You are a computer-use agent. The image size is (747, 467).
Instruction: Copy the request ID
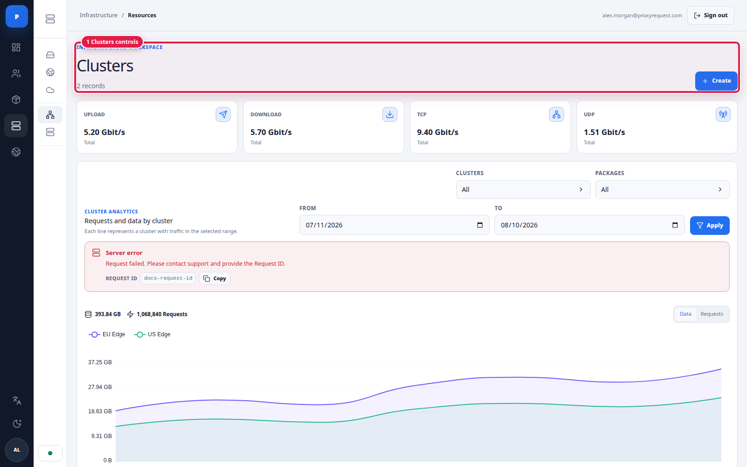[215, 278]
